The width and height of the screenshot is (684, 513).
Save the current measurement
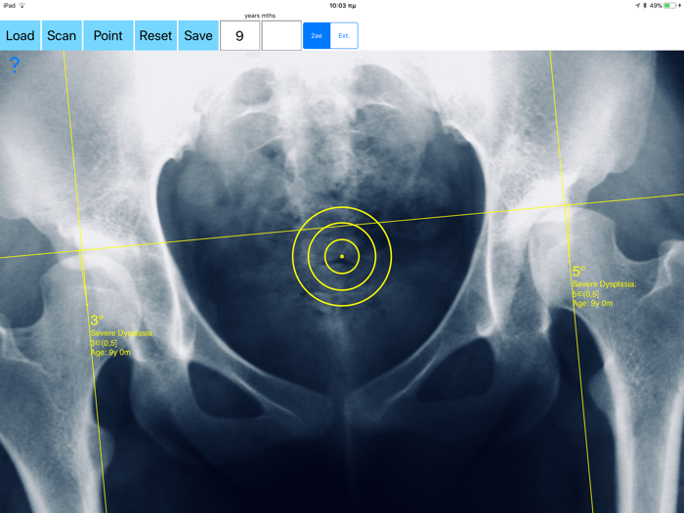coord(198,35)
